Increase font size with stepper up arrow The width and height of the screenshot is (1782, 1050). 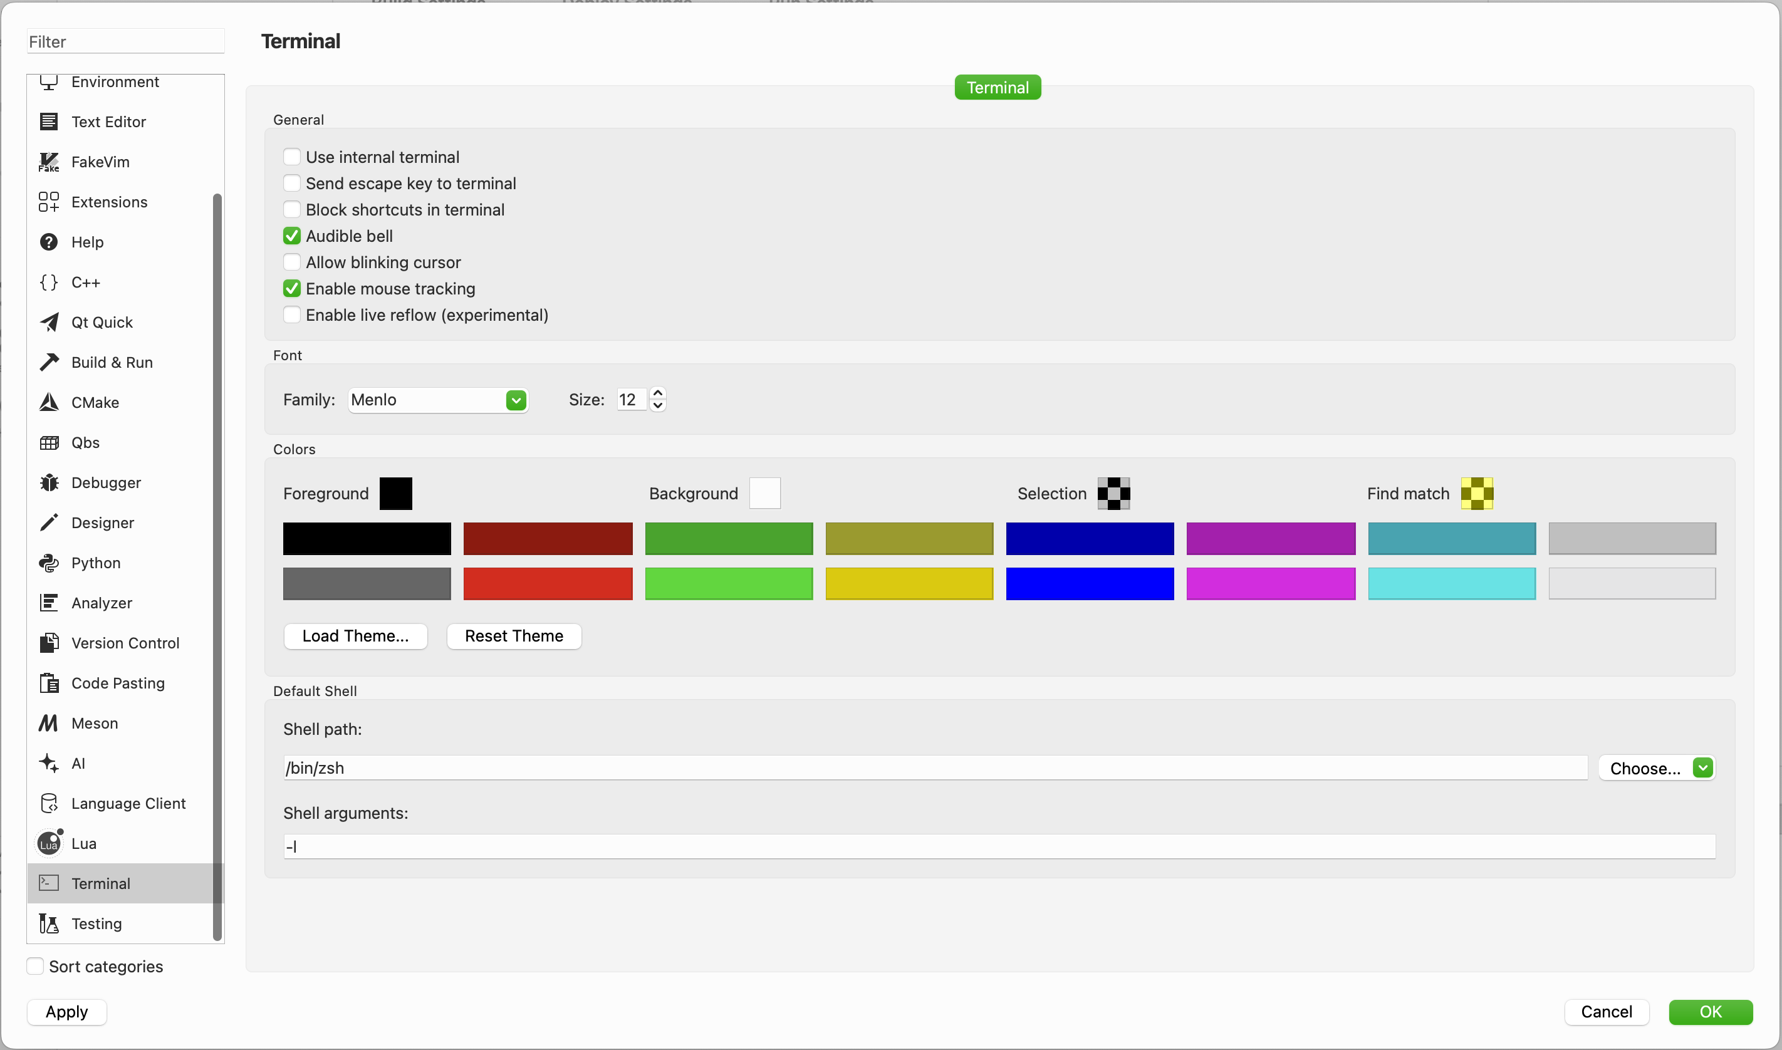[657, 393]
